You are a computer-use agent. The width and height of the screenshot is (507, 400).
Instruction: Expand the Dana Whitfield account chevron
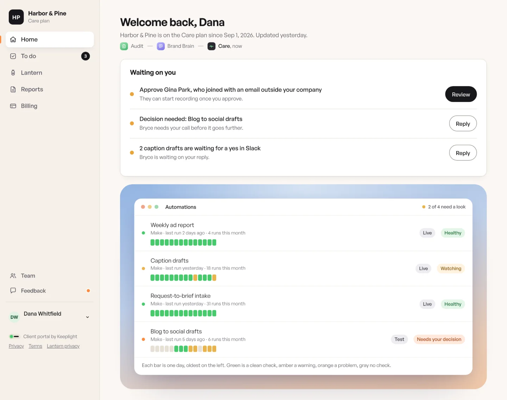click(x=88, y=317)
